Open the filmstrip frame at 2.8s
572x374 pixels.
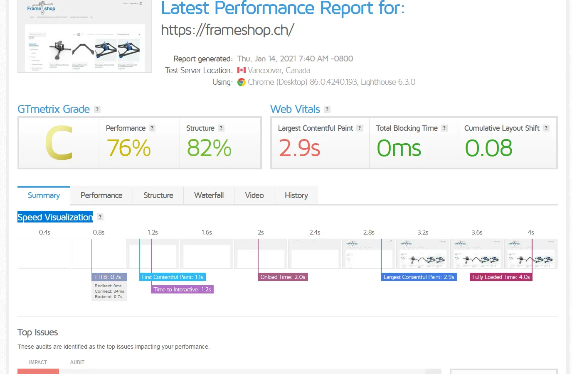pyautogui.click(x=369, y=254)
